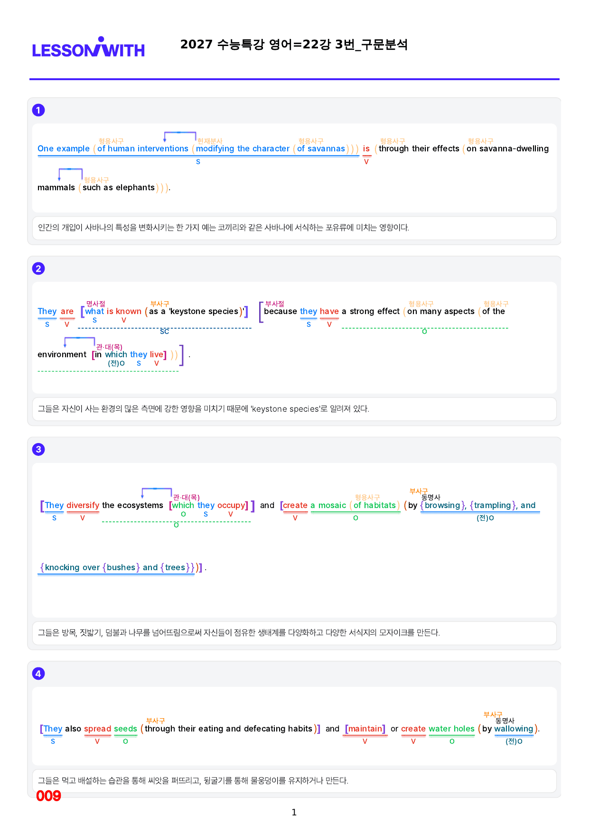Click the LESSONWITH logo
The image size is (589, 832).
[x=88, y=47]
